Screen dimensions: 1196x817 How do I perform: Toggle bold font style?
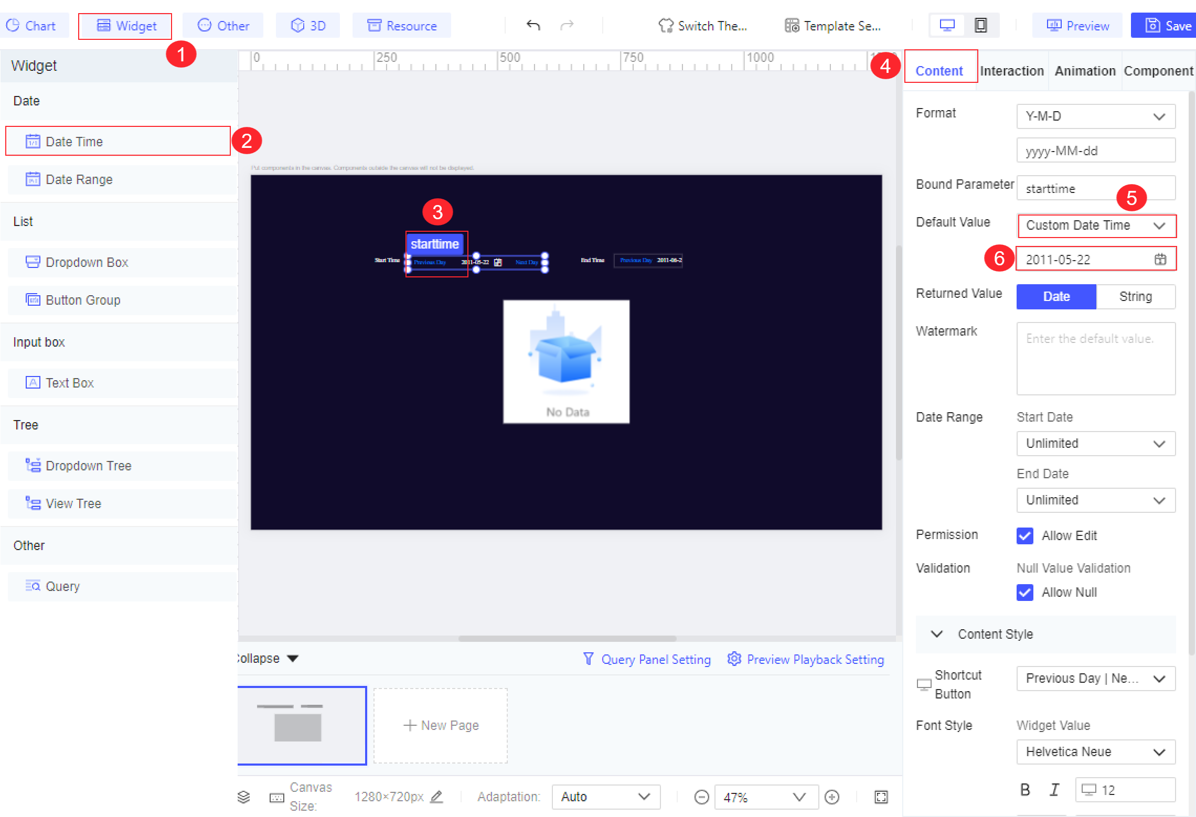1025,790
